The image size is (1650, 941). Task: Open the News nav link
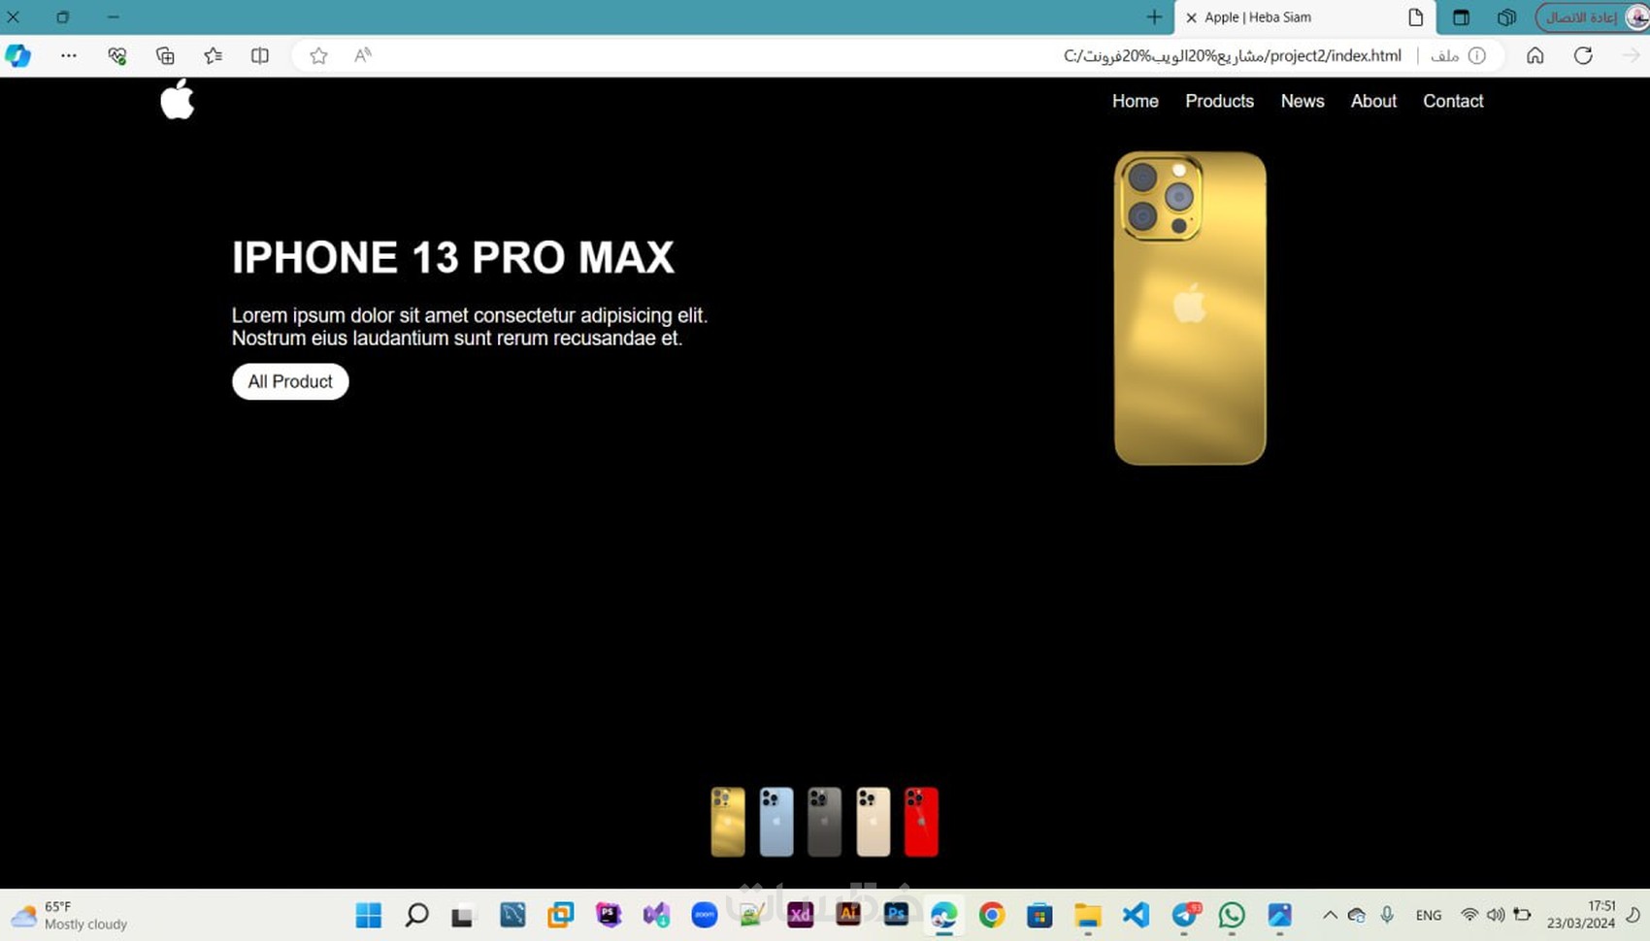1302,101
